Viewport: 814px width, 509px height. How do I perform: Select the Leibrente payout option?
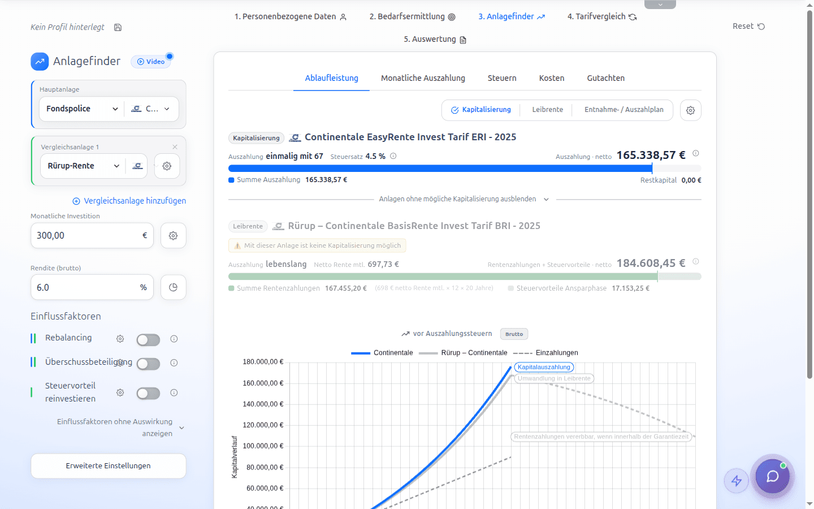point(548,110)
